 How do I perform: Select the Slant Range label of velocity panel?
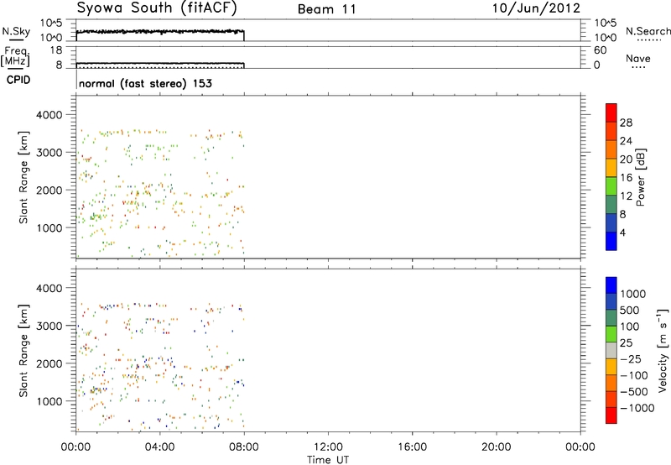coord(23,351)
